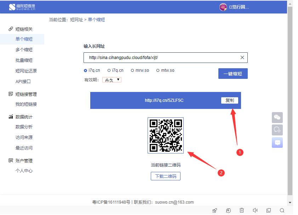Click the 输入长网址 label
This screenshot has width=298, height=215.
(94, 46)
